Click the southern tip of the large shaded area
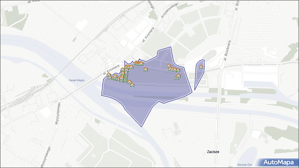 142,126
